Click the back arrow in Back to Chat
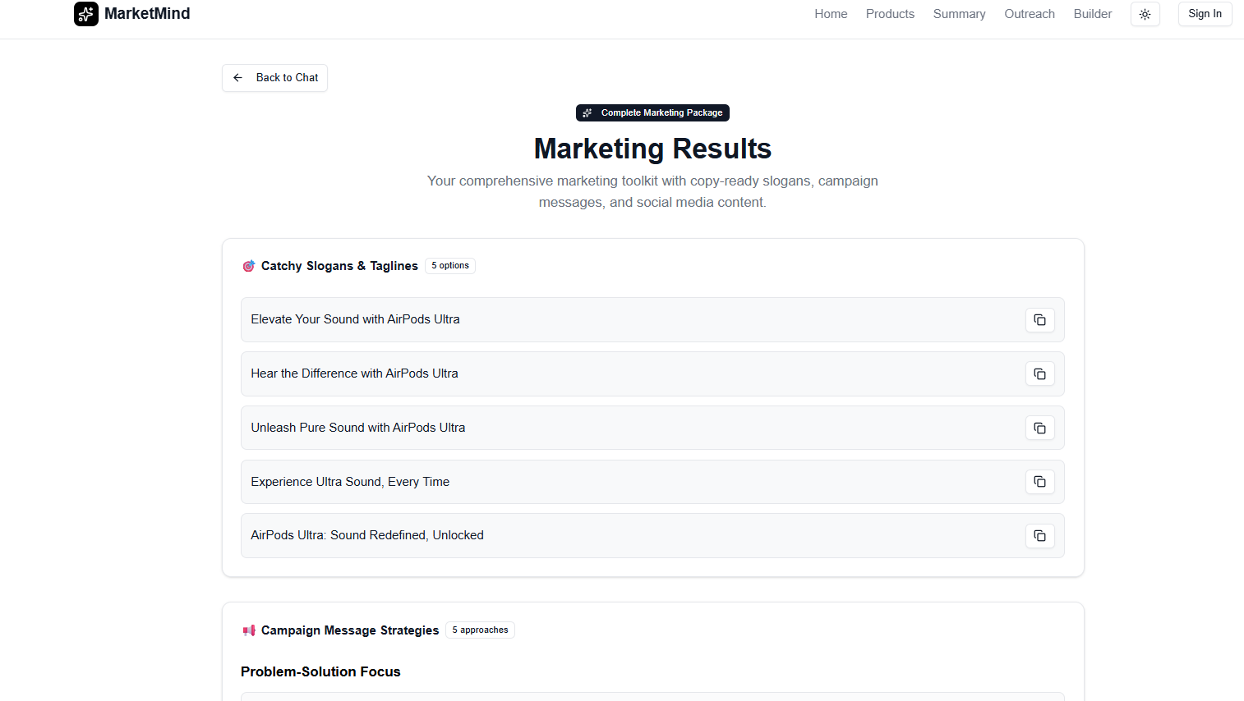The height and width of the screenshot is (701, 1244). (237, 77)
